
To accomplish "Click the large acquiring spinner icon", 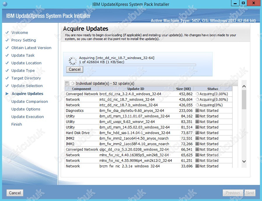I will [x=73, y=61].
